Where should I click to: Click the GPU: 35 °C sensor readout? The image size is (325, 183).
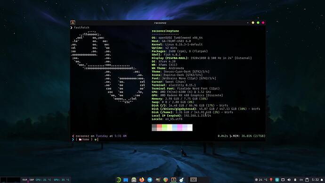62,180
